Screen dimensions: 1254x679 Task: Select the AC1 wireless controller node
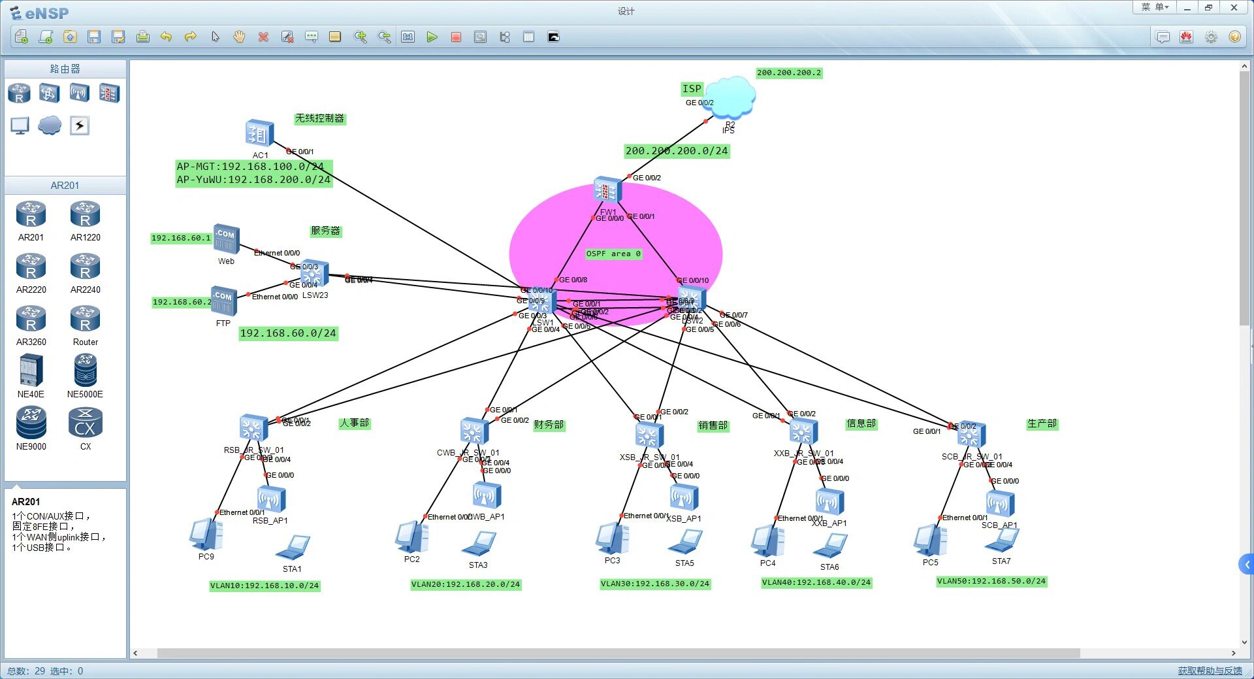(259, 135)
